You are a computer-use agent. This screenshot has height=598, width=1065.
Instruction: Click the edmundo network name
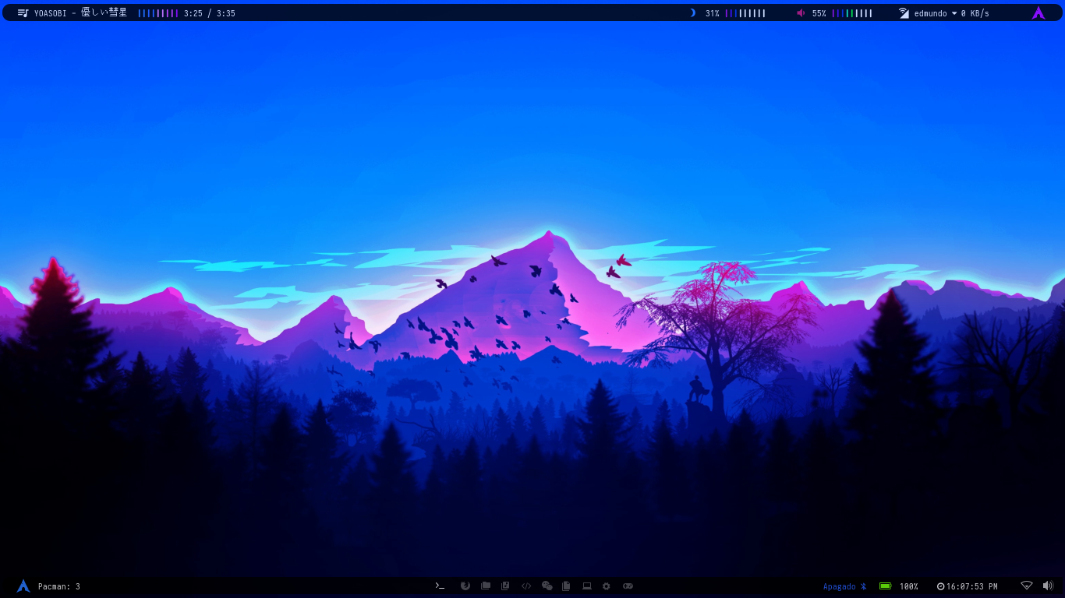coord(931,13)
